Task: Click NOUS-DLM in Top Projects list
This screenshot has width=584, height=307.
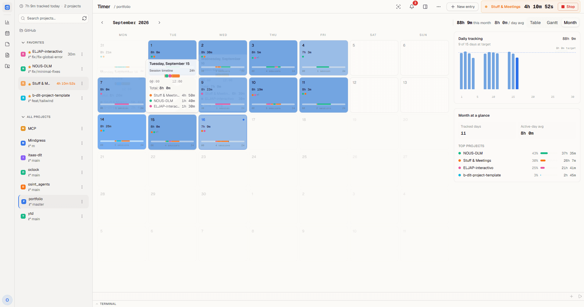Action: click(473, 153)
